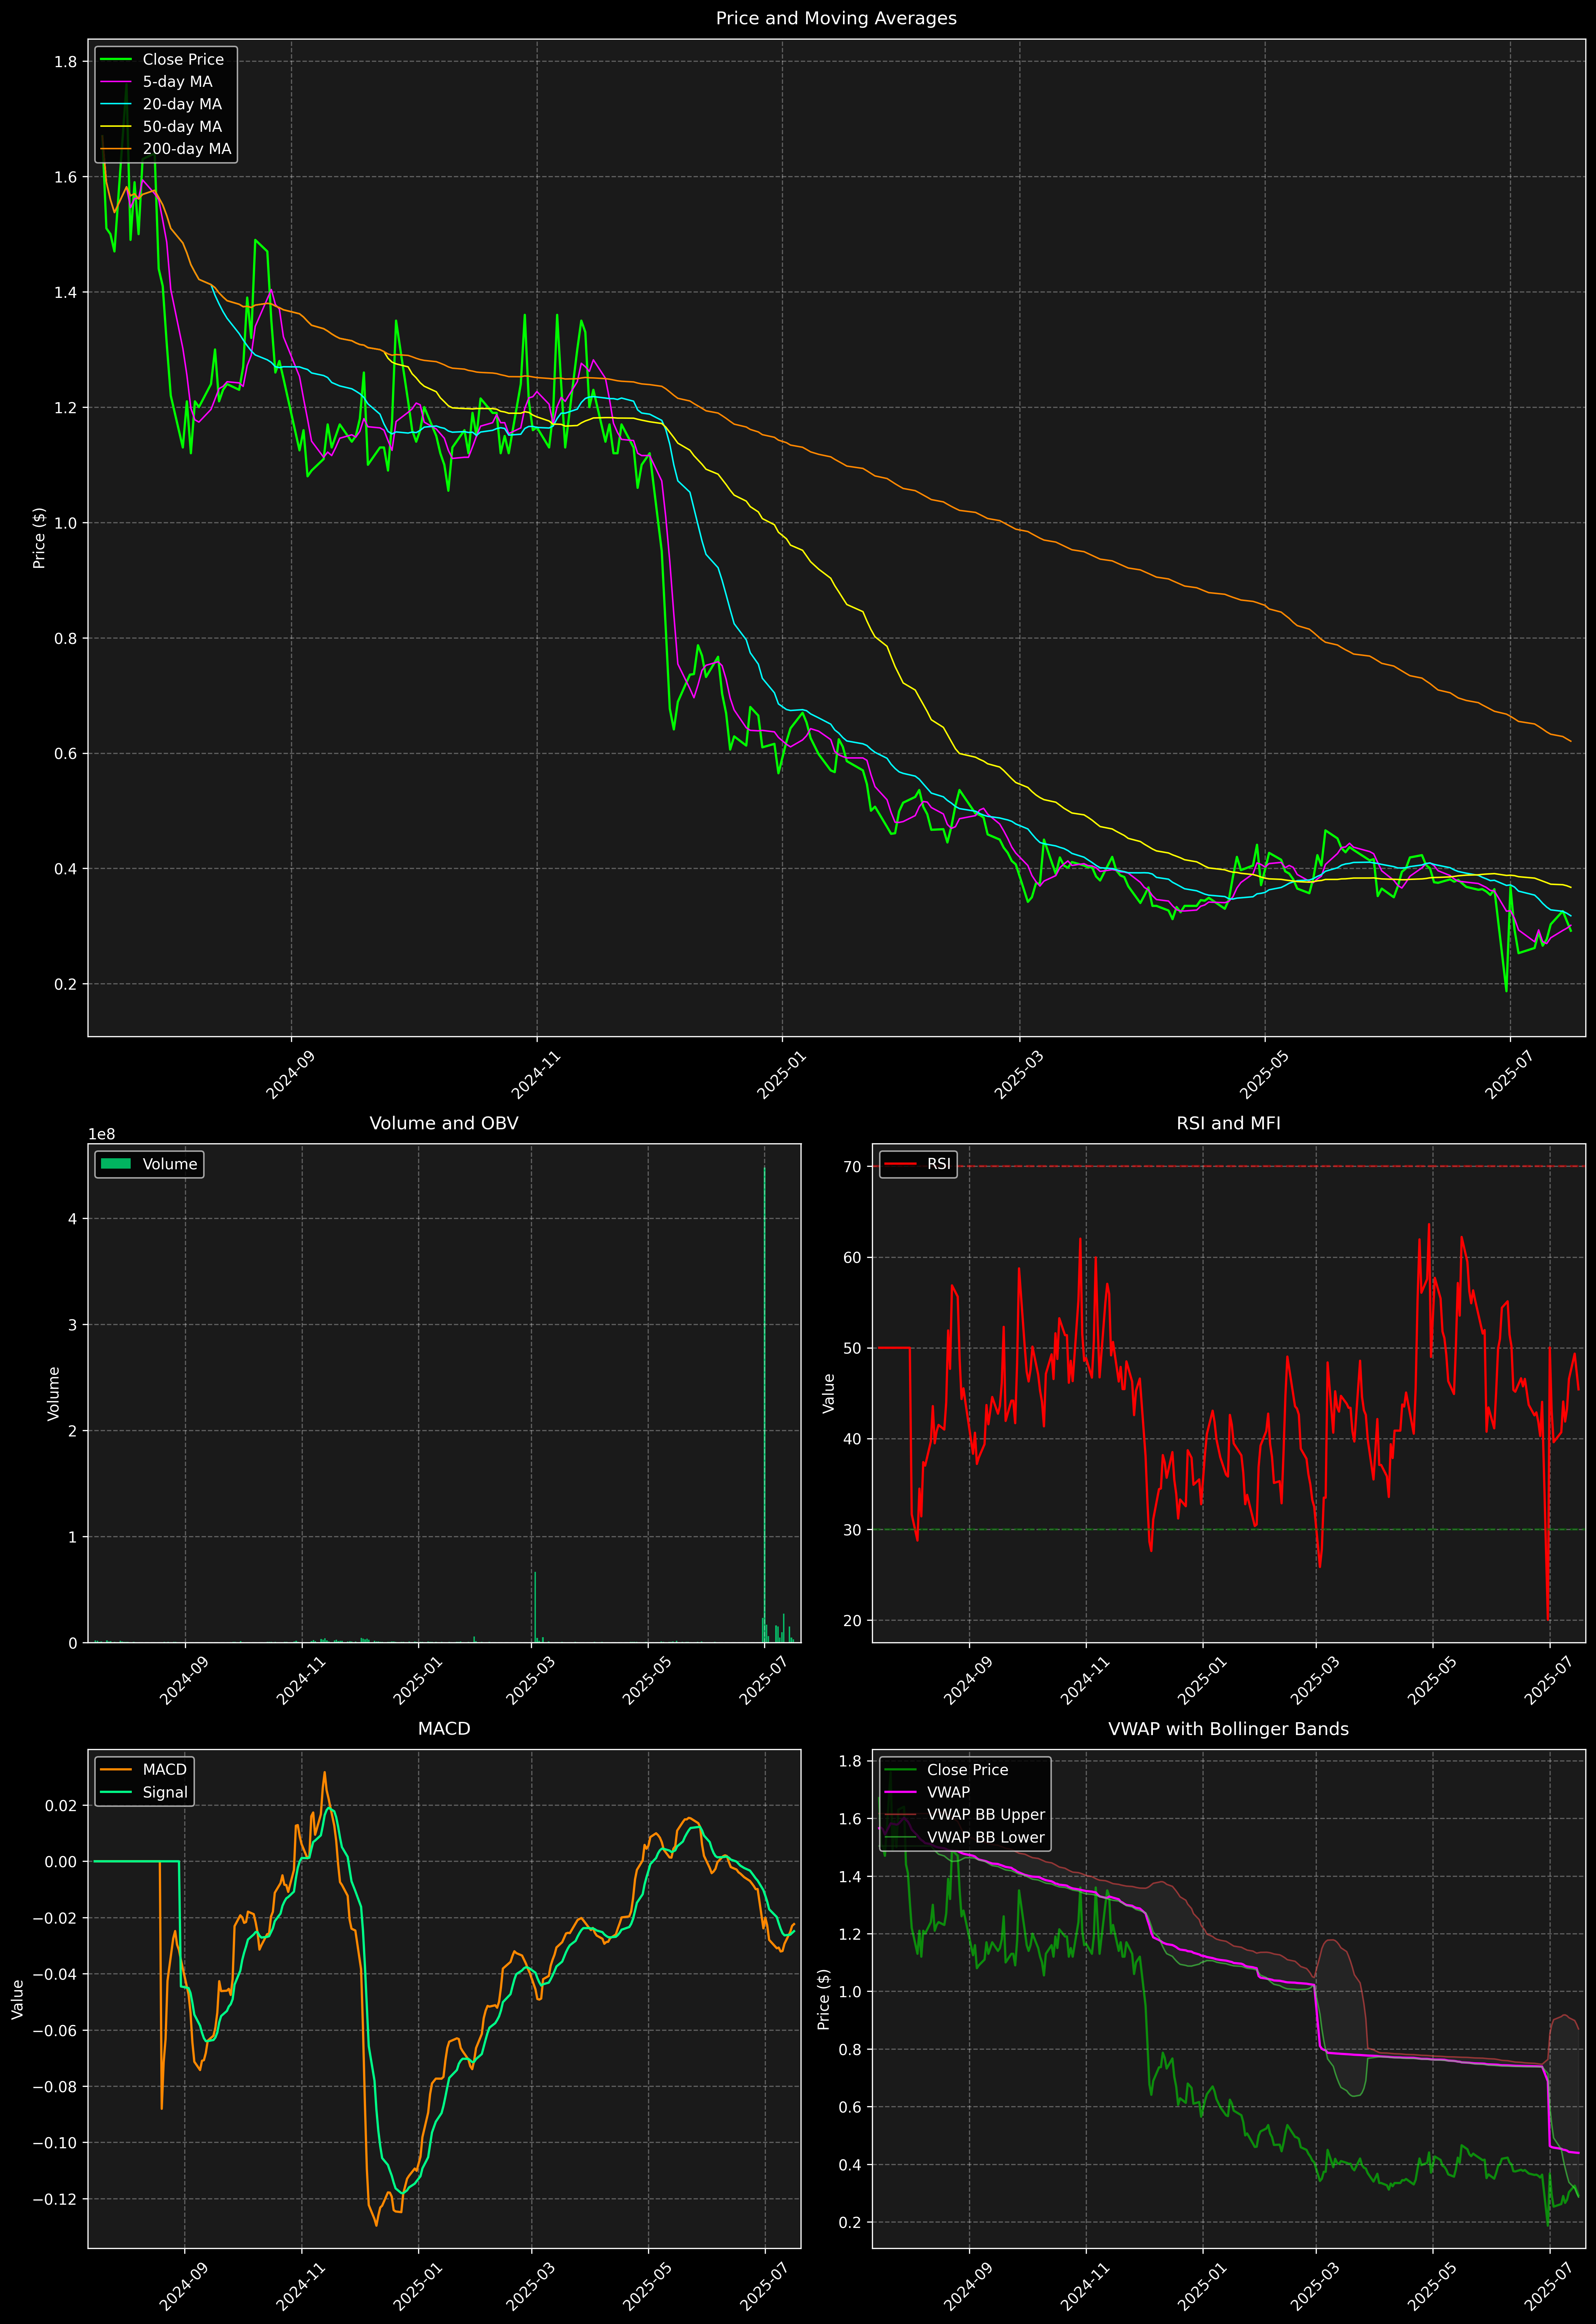Click the 1.2 tick on the VWAP price axis
This screenshot has height=2324, width=1596.
click(850, 1934)
